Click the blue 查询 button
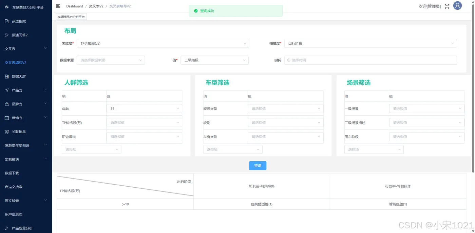 pyautogui.click(x=258, y=166)
